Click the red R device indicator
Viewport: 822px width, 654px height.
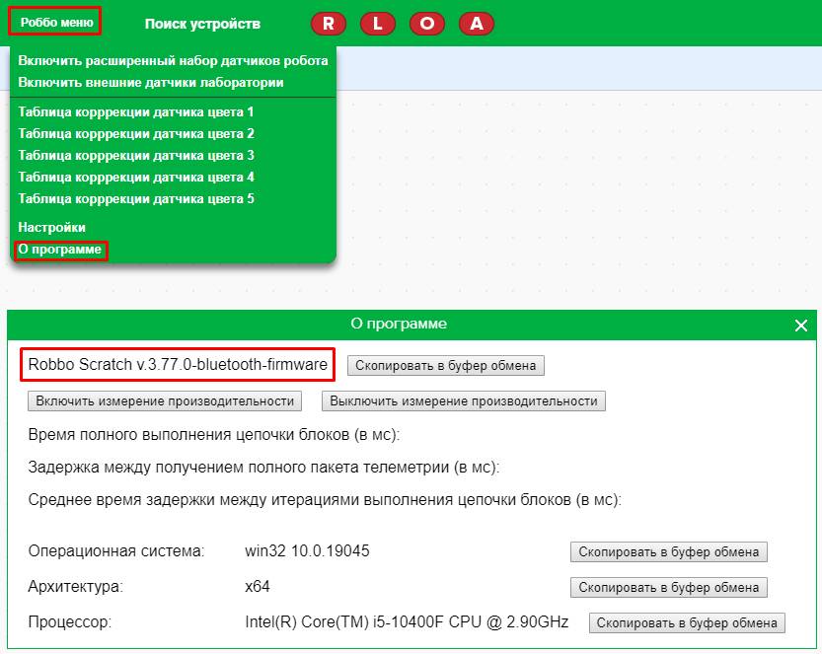pos(329,24)
